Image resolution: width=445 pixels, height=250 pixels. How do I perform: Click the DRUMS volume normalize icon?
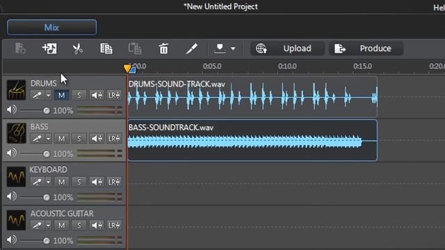(x=97, y=95)
